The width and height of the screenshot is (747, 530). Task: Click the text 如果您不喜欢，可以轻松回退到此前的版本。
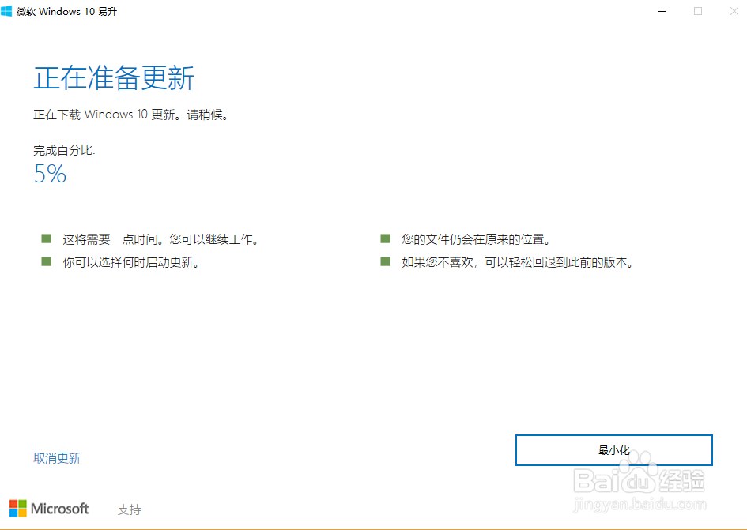pos(518,262)
